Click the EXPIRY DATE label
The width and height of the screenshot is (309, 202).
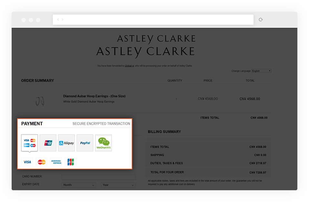pos(31,184)
